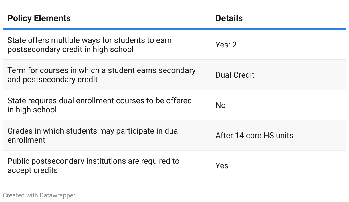This screenshot has width=349, height=202.
Task: Click 'and postsecondary credit' text line
Action: coord(52,80)
